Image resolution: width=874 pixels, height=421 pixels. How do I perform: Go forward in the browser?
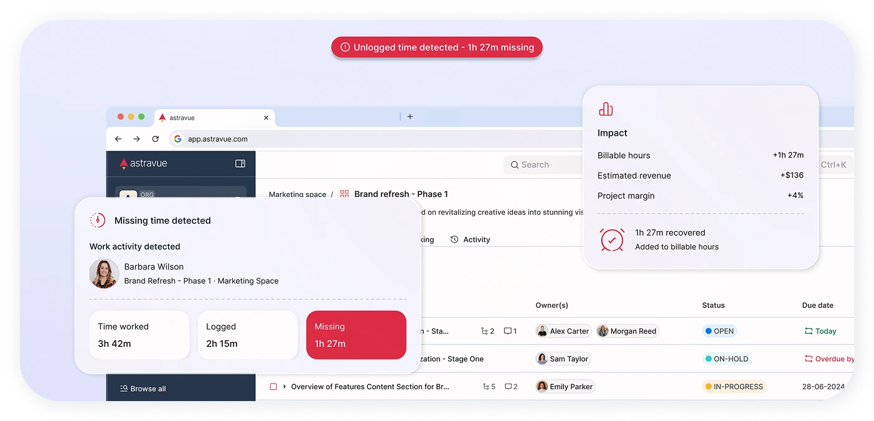[x=137, y=139]
